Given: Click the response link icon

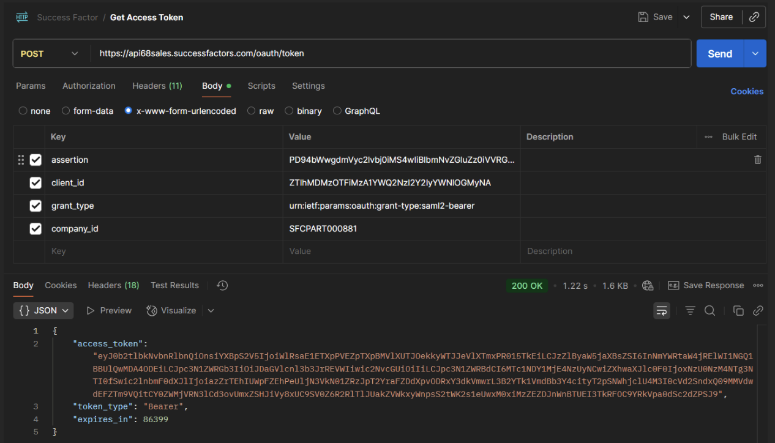Looking at the screenshot, I should 758,311.
